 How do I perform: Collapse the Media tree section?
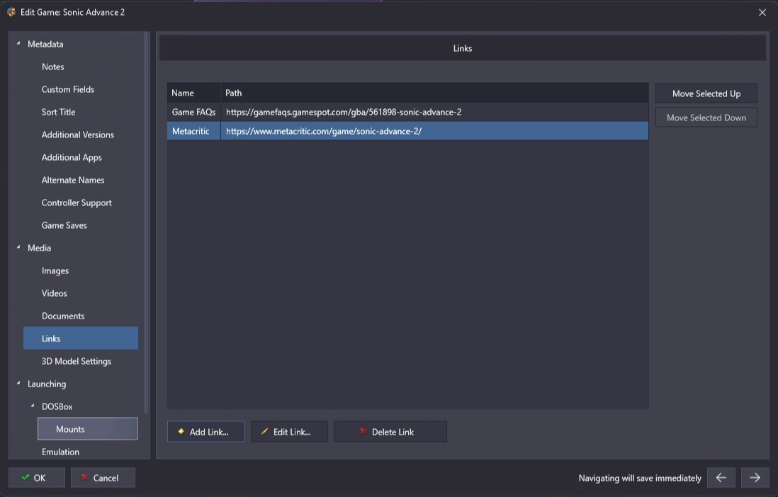[x=18, y=248]
